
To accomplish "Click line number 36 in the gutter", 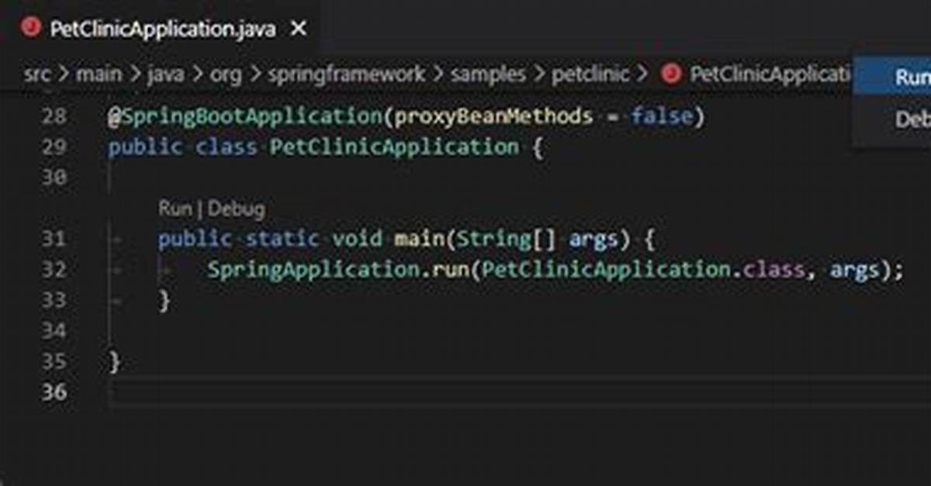I will [53, 392].
